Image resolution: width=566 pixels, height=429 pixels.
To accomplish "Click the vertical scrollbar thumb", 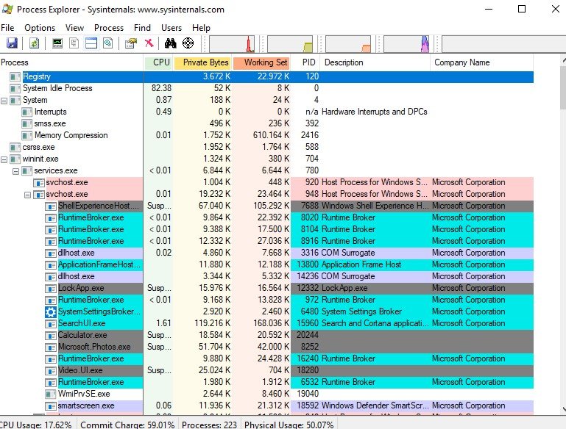I will pyautogui.click(x=563, y=87).
